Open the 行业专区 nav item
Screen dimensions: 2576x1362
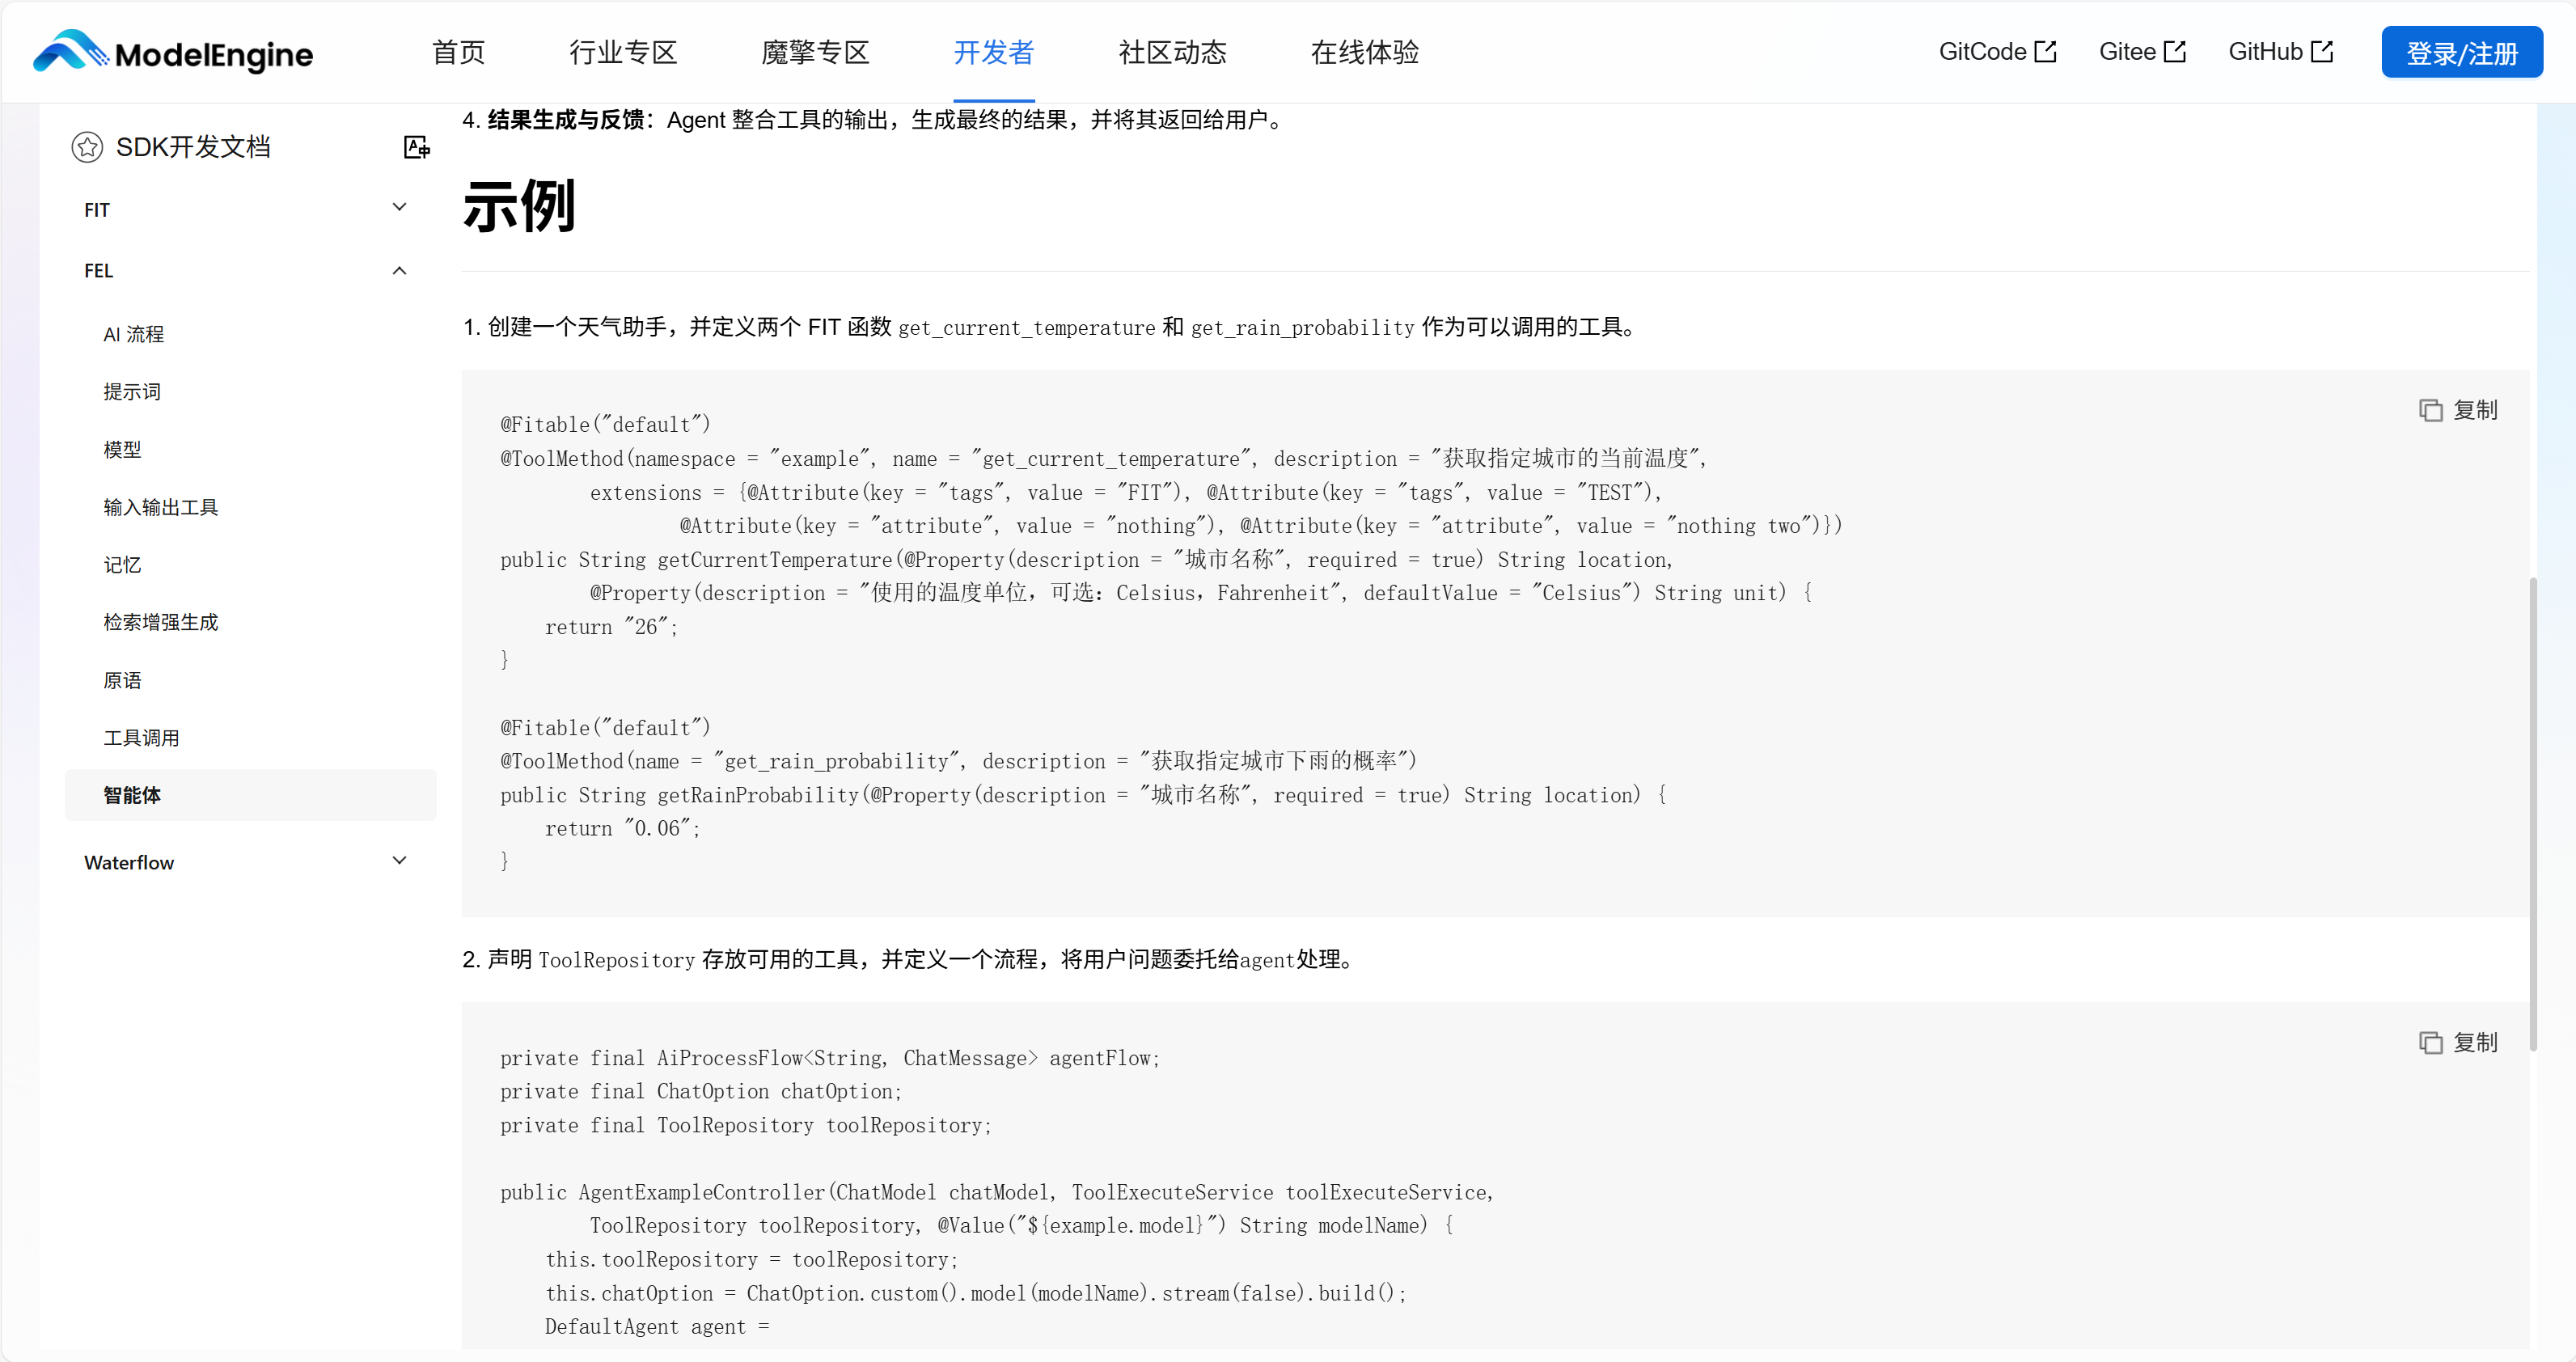click(623, 52)
